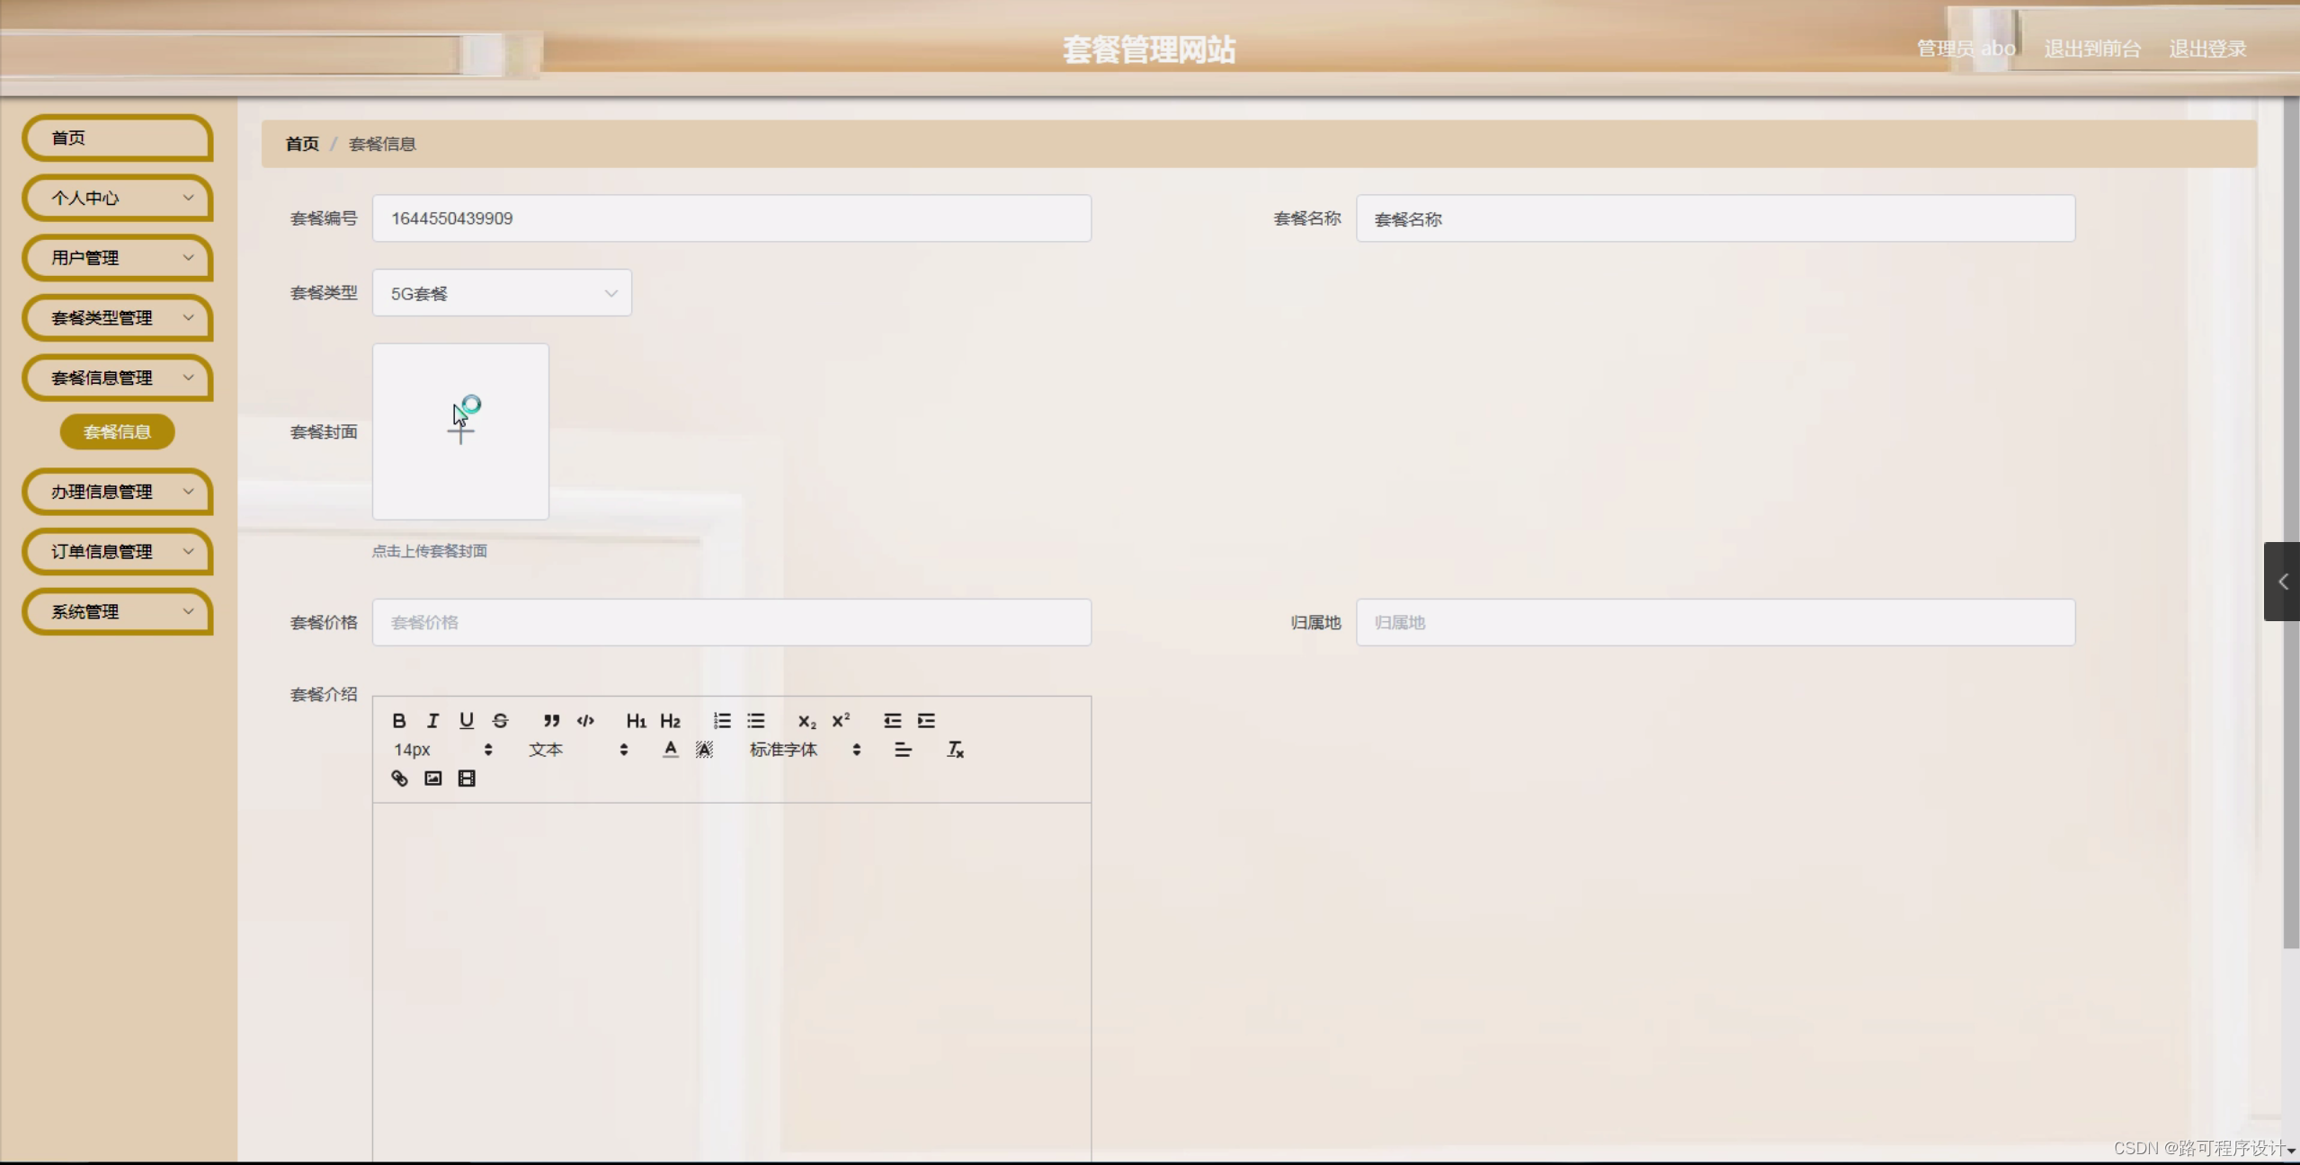Apply italic style in editor toolbar
Viewport: 2300px width, 1165px height.
click(x=432, y=721)
